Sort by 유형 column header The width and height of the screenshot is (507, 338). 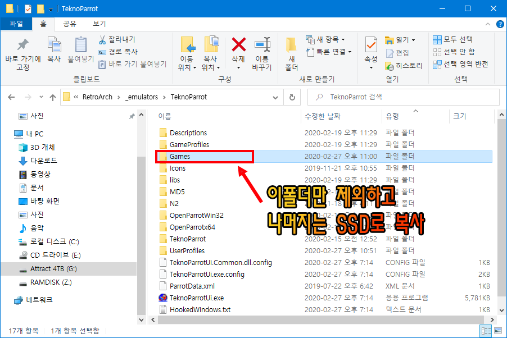tap(392, 116)
